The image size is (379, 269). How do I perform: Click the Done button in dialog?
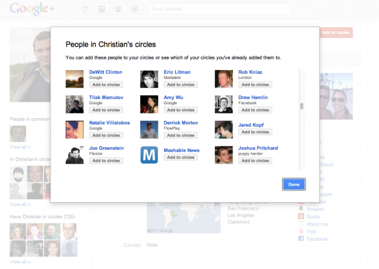[294, 184]
